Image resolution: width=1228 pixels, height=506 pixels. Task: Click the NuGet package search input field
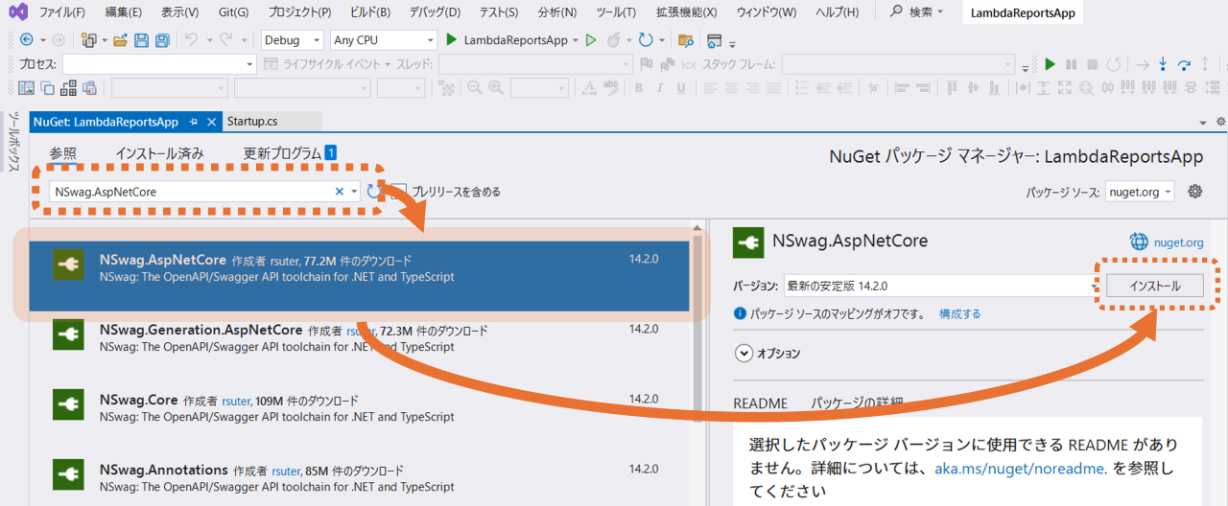(x=191, y=192)
